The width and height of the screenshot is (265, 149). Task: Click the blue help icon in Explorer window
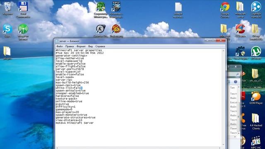tap(236, 82)
